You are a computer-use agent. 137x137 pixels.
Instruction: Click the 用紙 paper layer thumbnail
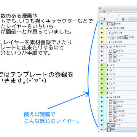pos(109,129)
